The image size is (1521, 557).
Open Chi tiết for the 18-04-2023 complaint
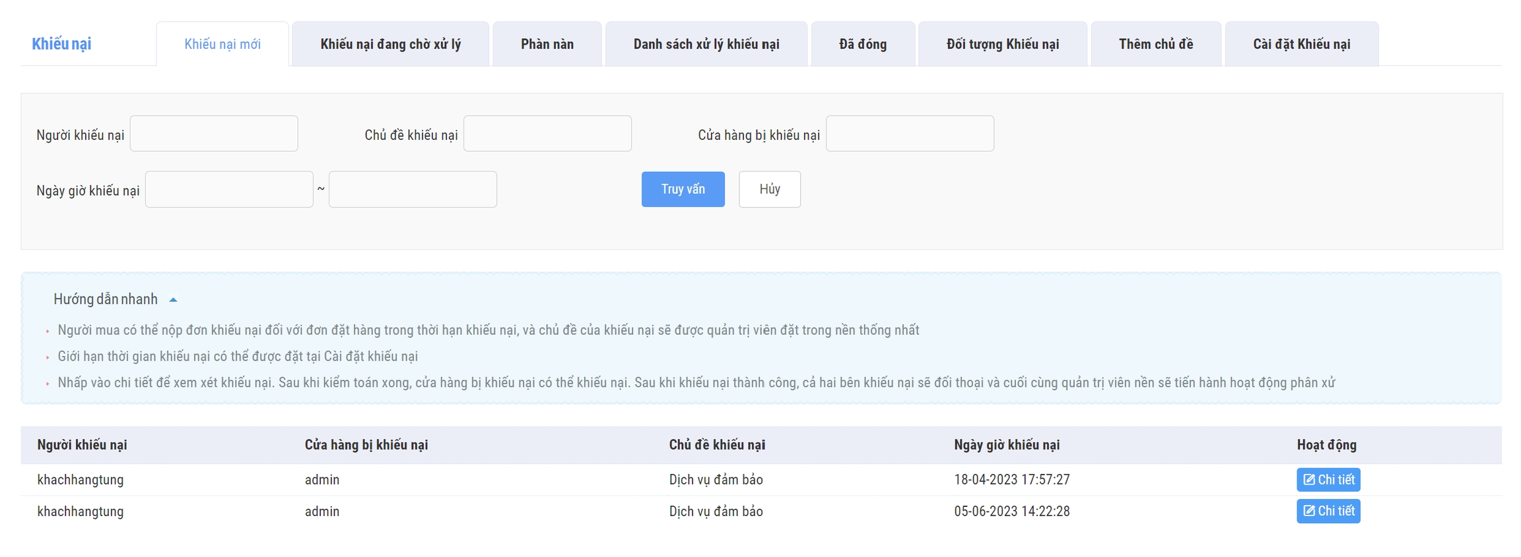click(x=1328, y=479)
